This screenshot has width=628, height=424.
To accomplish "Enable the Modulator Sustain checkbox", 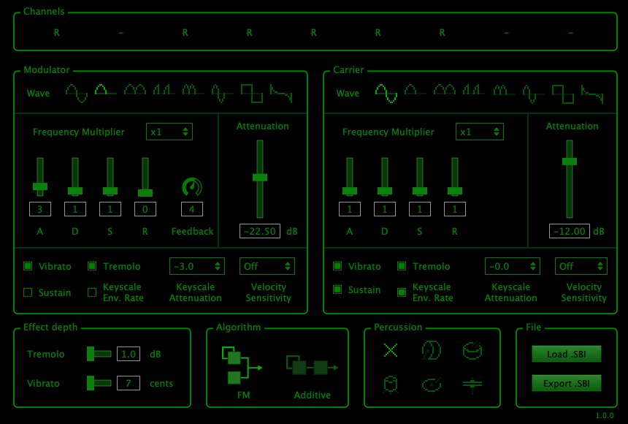I will pos(28,292).
